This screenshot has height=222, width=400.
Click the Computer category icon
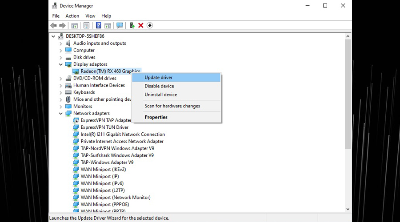[x=68, y=50]
